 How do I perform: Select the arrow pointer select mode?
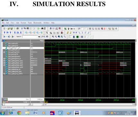(47, 33)
